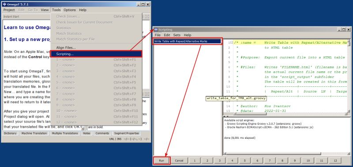The width and height of the screenshot is (353, 167).
Task: Click Check Issues for Current Document entry
Action: click(96, 22)
